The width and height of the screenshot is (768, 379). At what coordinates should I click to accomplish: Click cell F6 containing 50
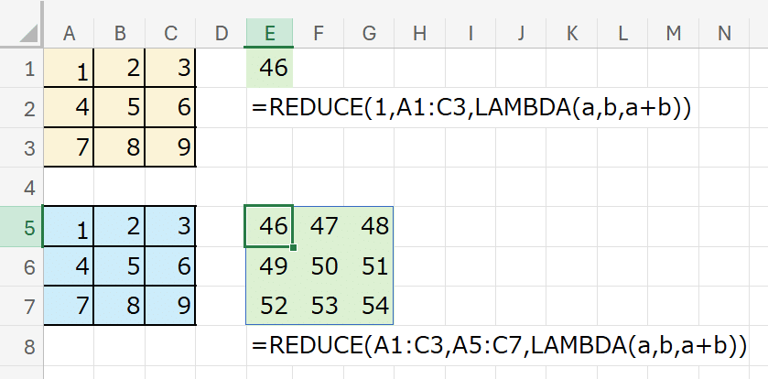pyautogui.click(x=319, y=266)
